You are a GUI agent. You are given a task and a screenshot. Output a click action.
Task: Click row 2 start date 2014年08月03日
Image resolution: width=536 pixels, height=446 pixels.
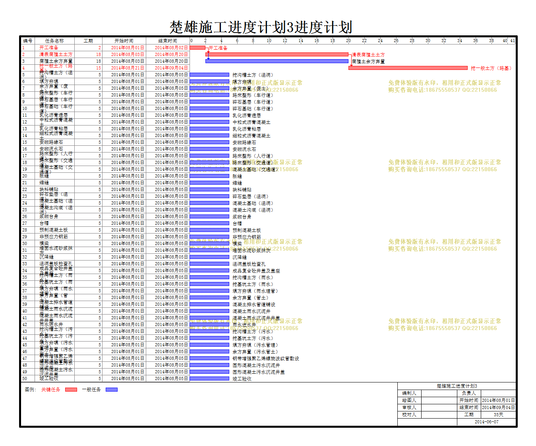[x=128, y=54]
